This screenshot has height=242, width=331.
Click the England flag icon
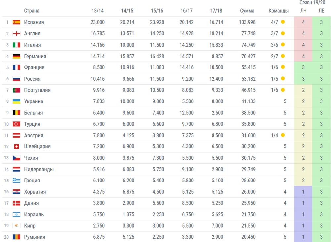point(16,34)
